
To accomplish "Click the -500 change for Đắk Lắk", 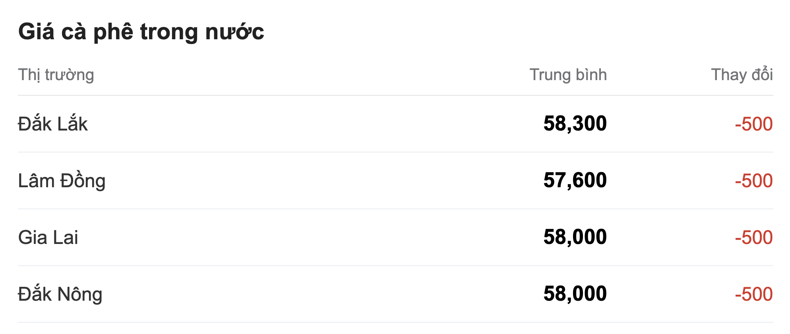I will point(753,124).
